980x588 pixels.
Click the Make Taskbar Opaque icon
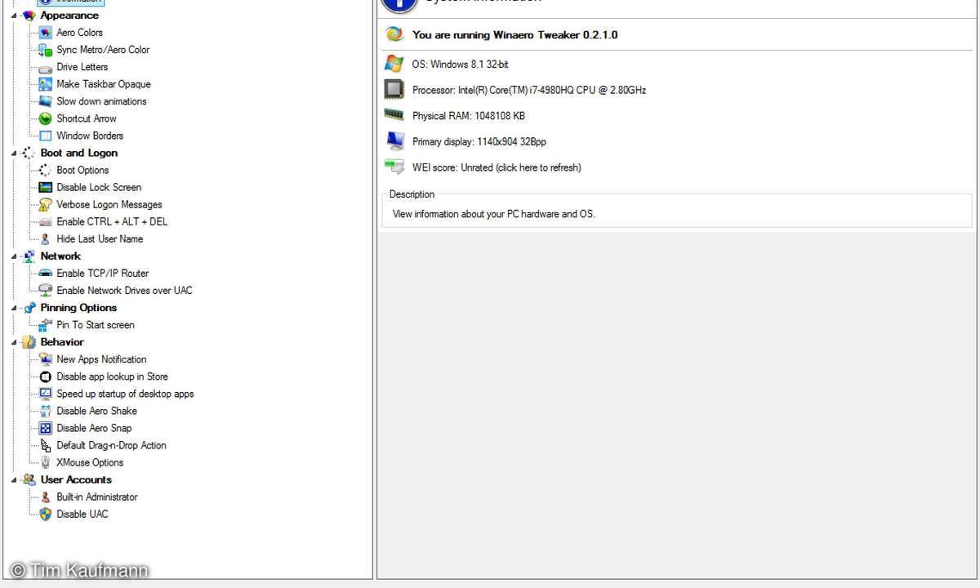tap(46, 84)
